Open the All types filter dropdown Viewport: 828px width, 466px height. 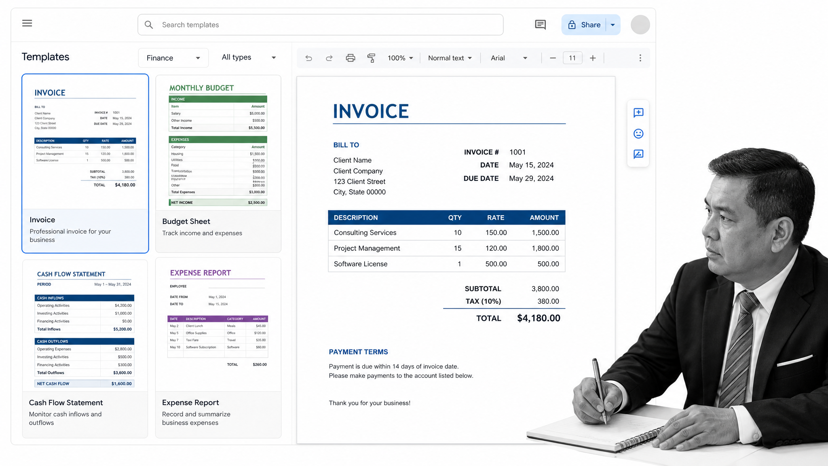(249, 57)
